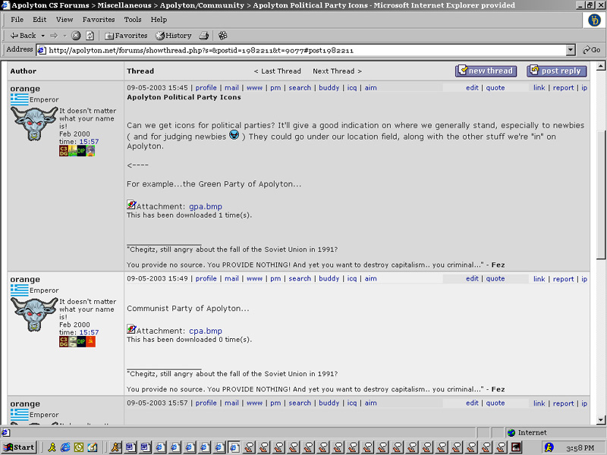Click the smiley emoticon in first post
Screen dimensions: 607x455
click(x=234, y=136)
